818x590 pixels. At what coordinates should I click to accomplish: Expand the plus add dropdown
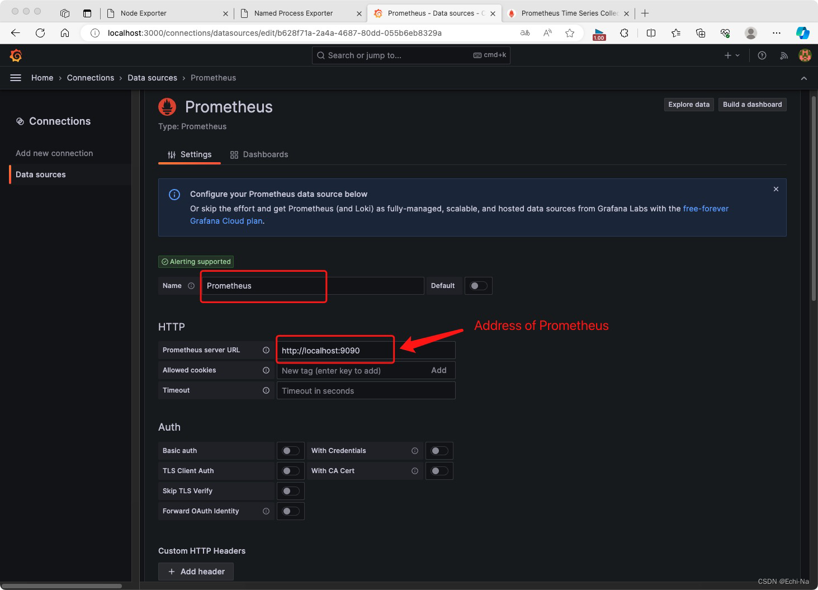(732, 55)
